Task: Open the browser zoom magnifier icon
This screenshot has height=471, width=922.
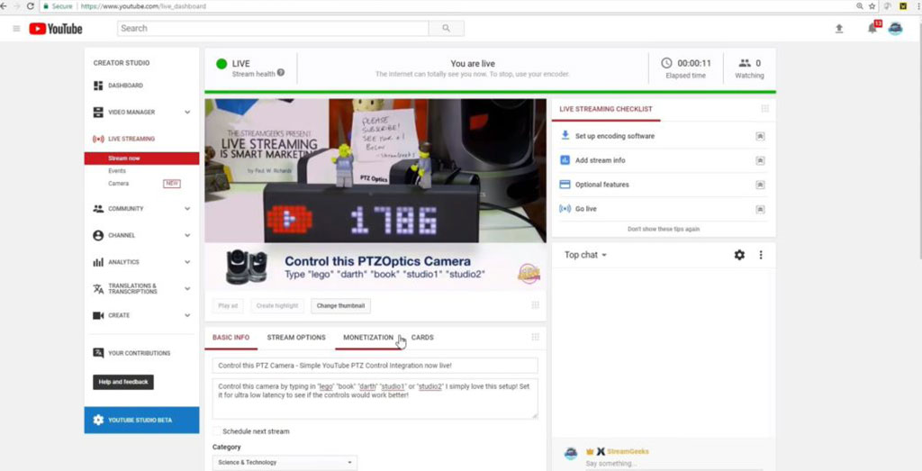Action: pyautogui.click(x=860, y=6)
